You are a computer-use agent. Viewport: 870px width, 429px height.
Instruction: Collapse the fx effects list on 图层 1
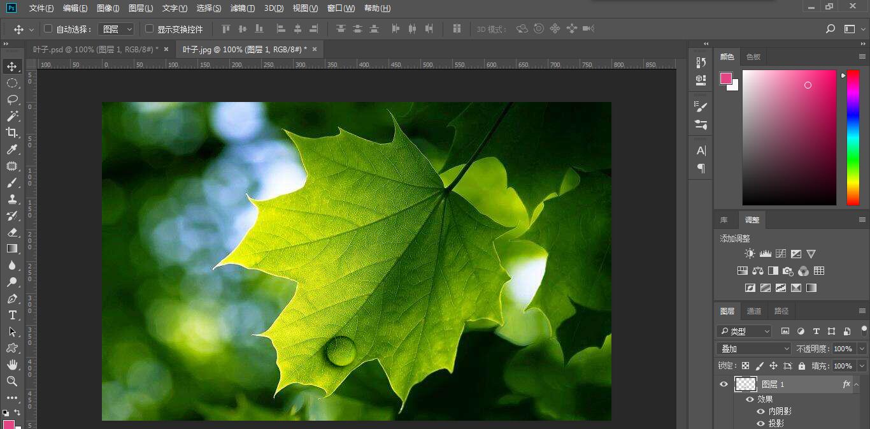(x=857, y=384)
